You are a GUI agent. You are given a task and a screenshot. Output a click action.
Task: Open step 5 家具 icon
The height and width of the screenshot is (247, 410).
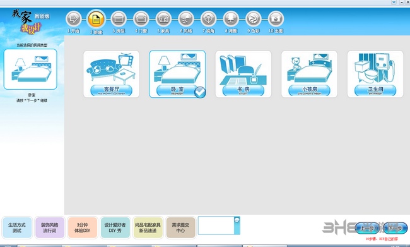click(164, 19)
